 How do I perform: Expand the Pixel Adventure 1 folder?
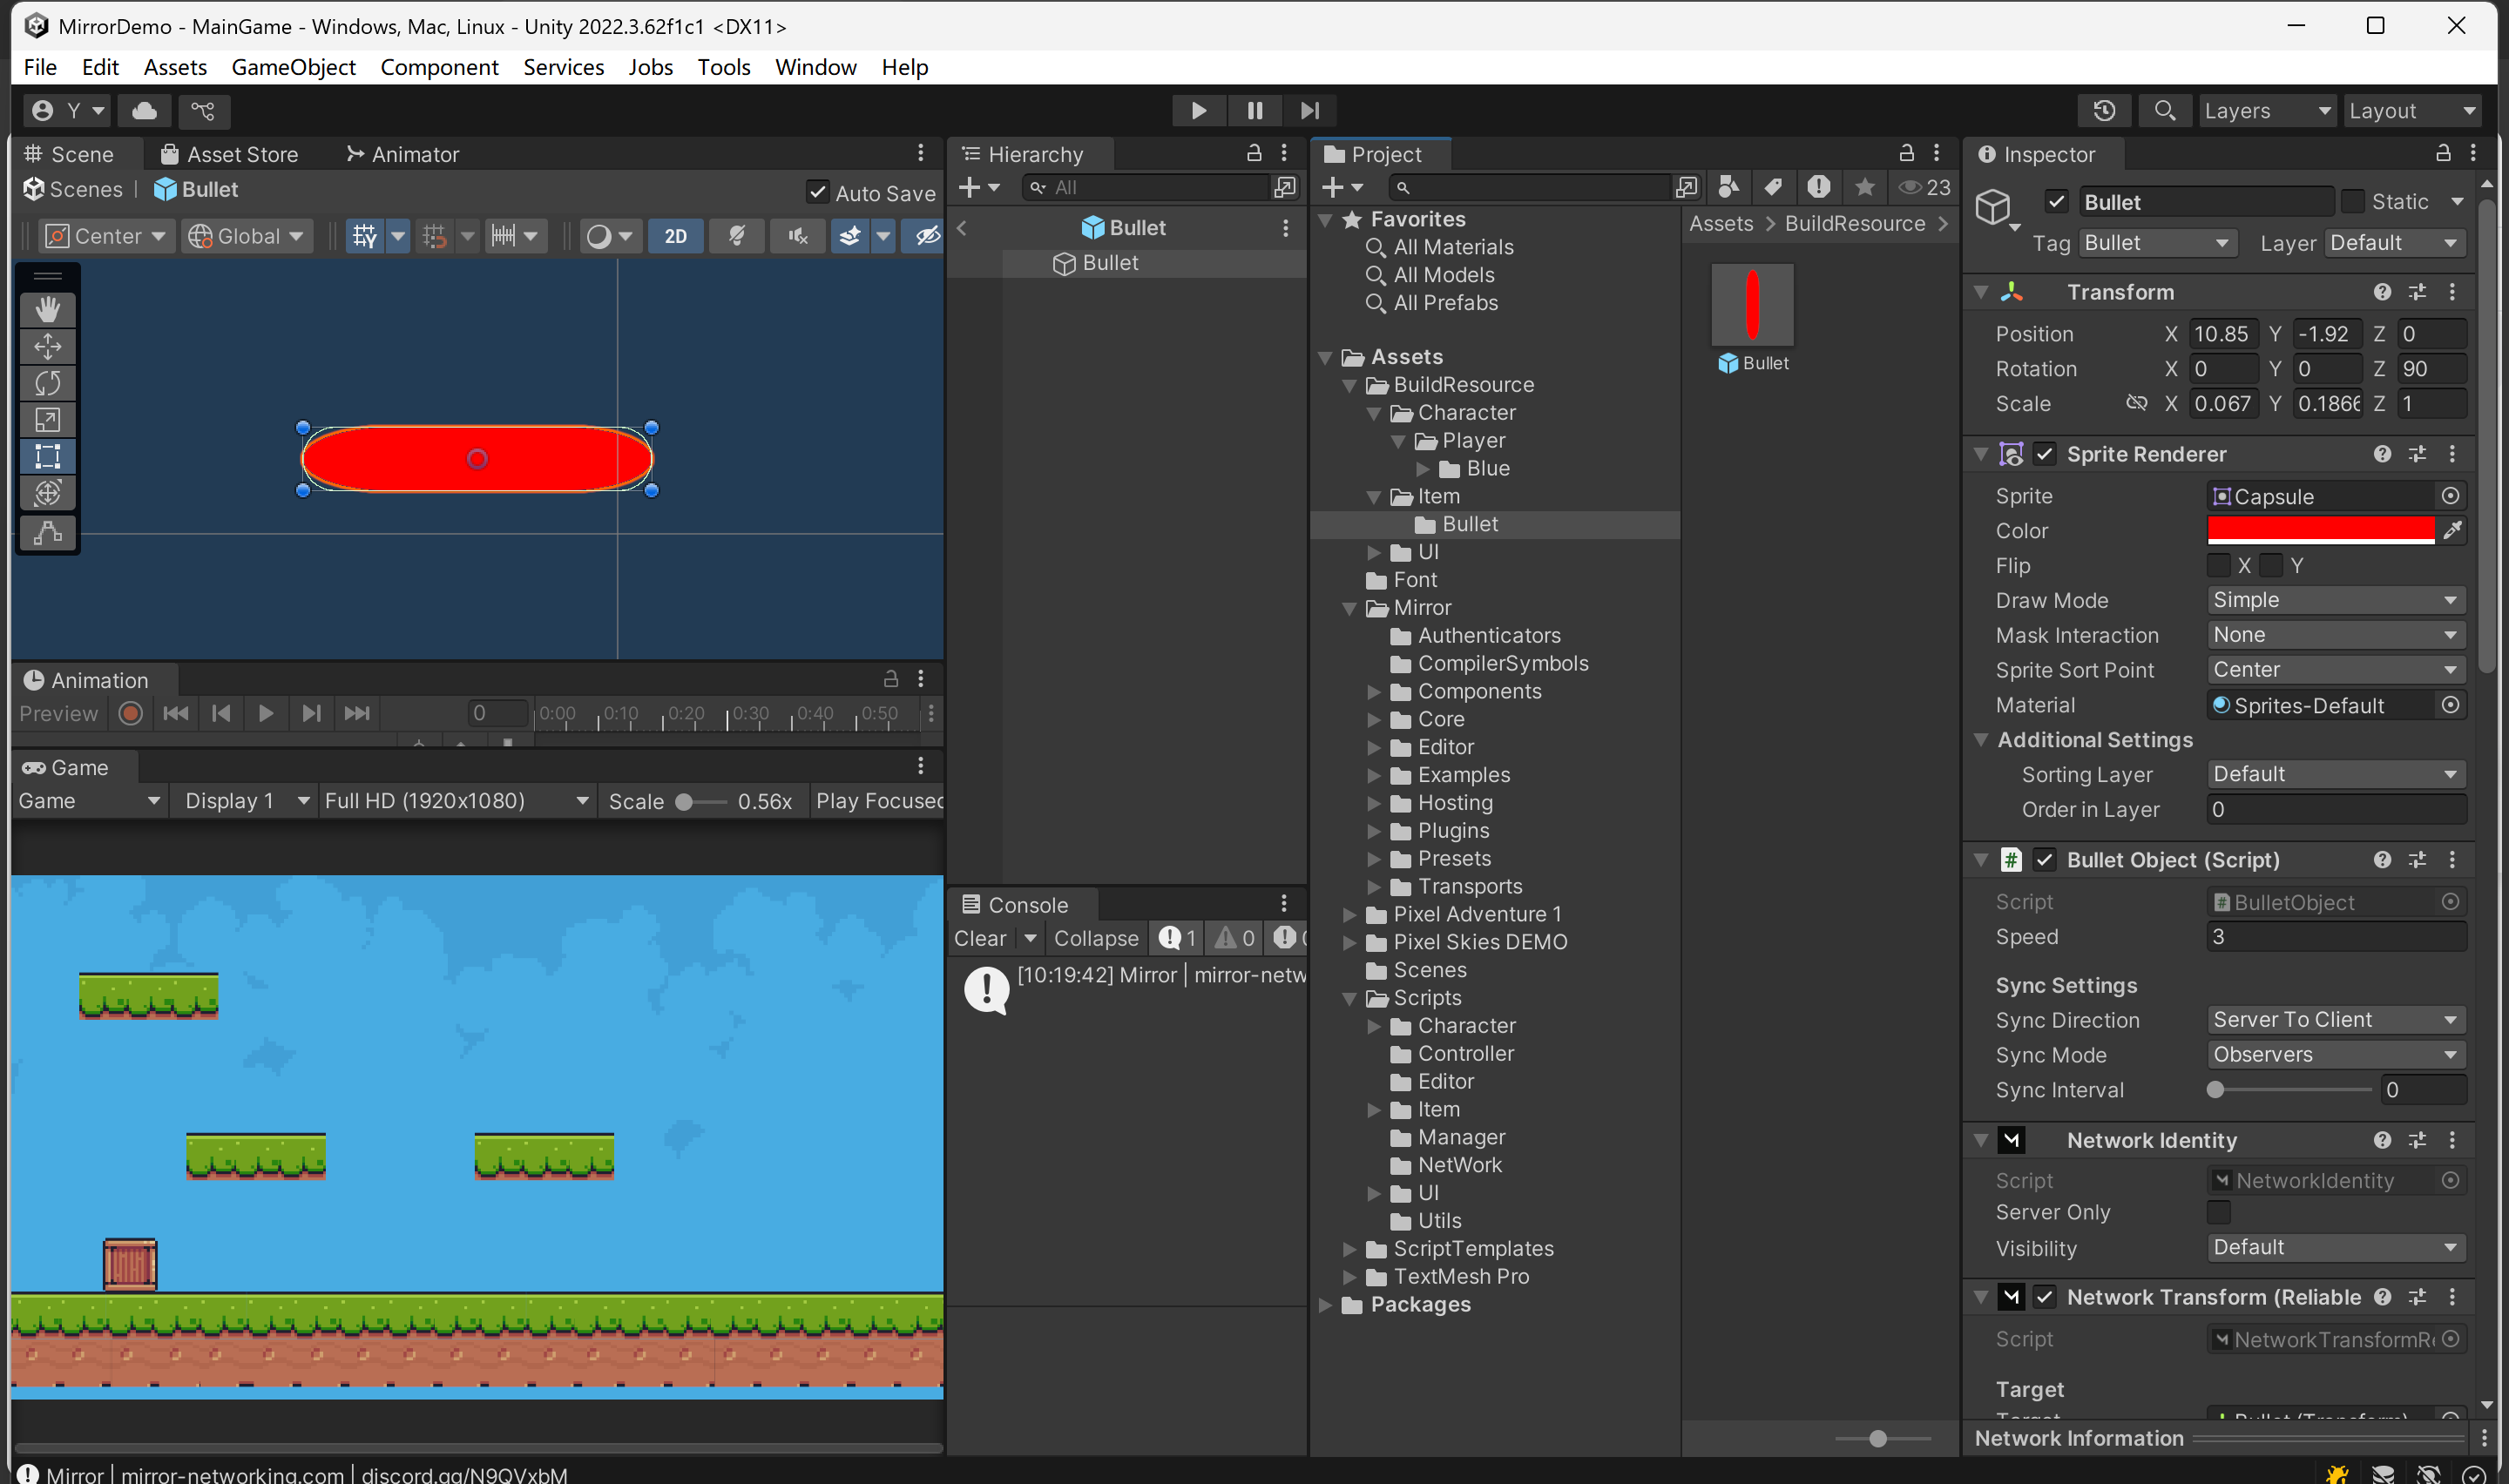tap(1349, 914)
